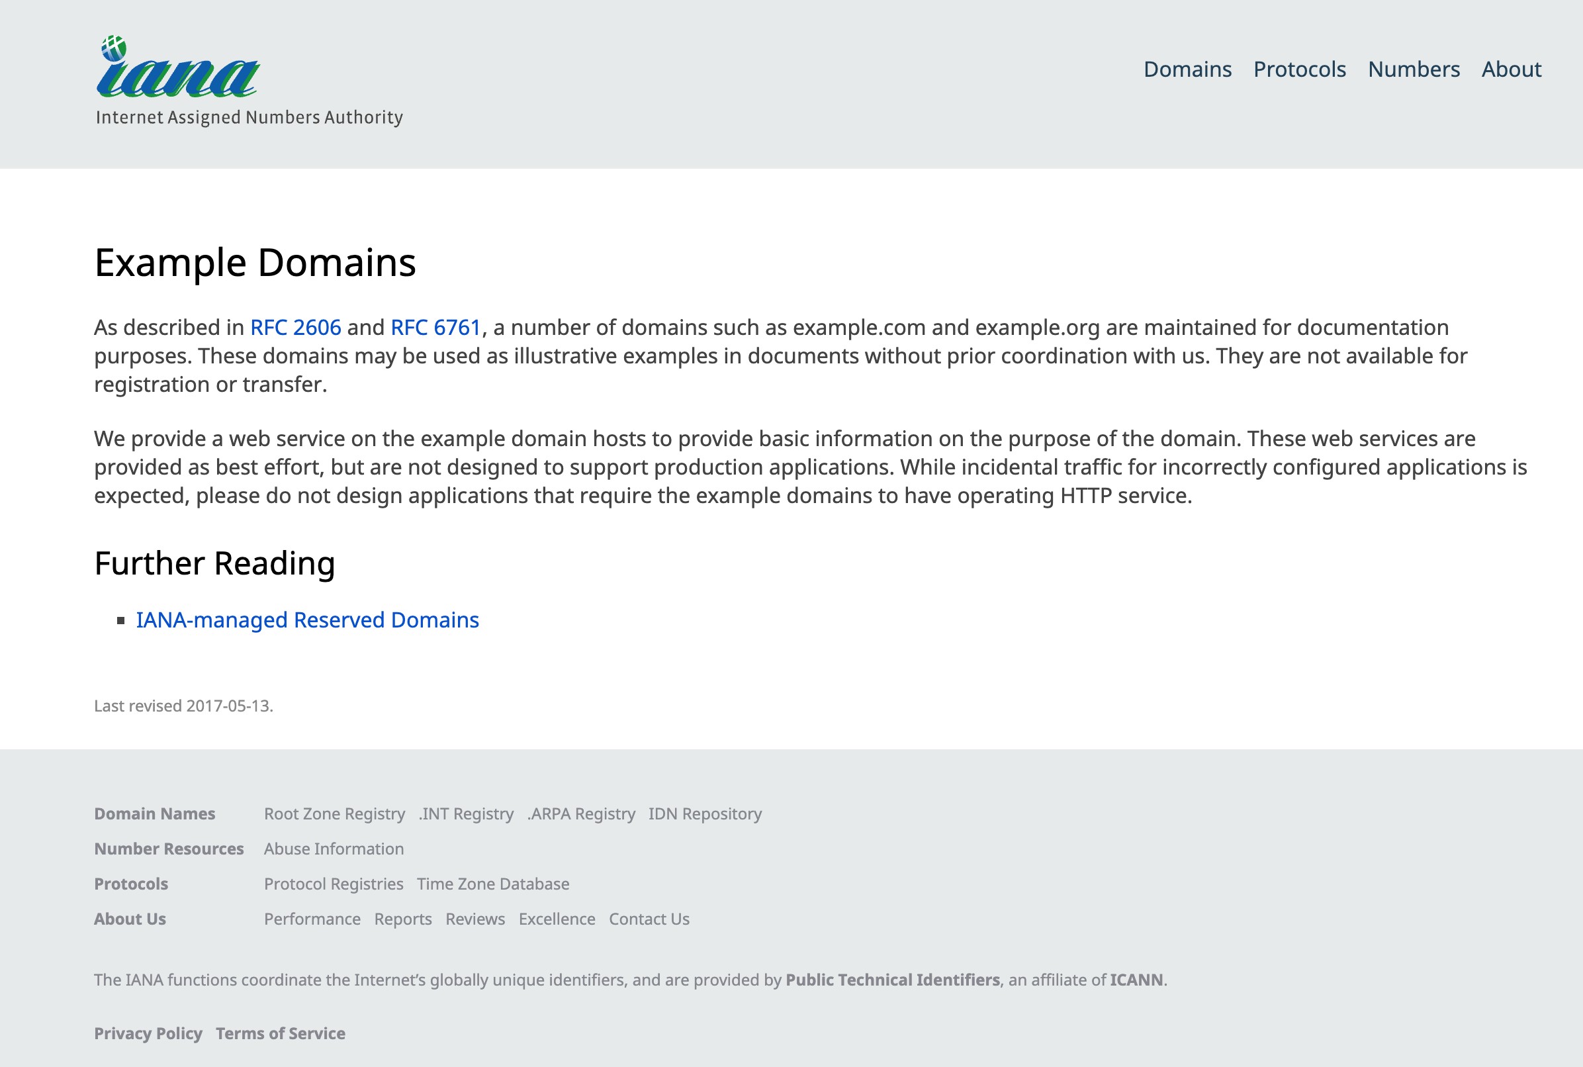Click the 'Last revised 2017-05-13.' text
This screenshot has height=1067, width=1583.
coord(184,706)
